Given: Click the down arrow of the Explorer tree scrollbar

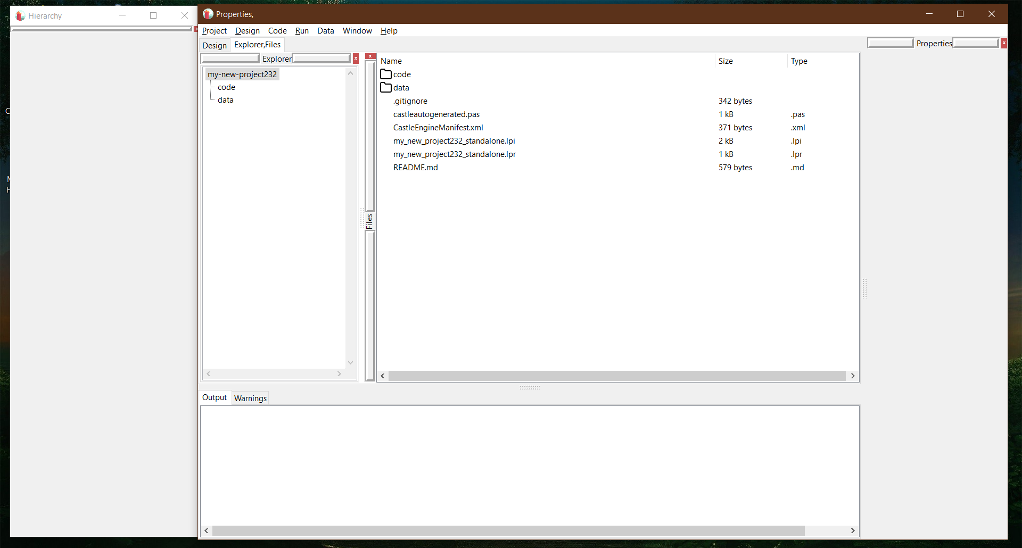Looking at the screenshot, I should pos(350,362).
